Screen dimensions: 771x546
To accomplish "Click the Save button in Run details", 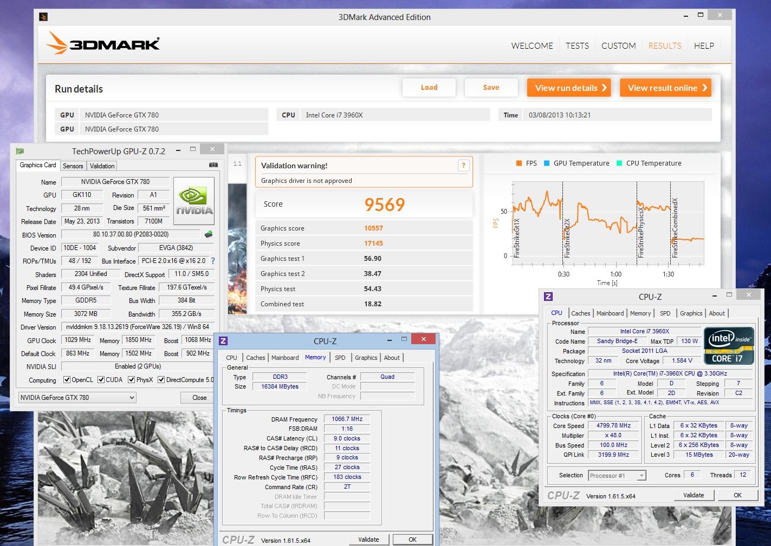I will click(x=491, y=88).
